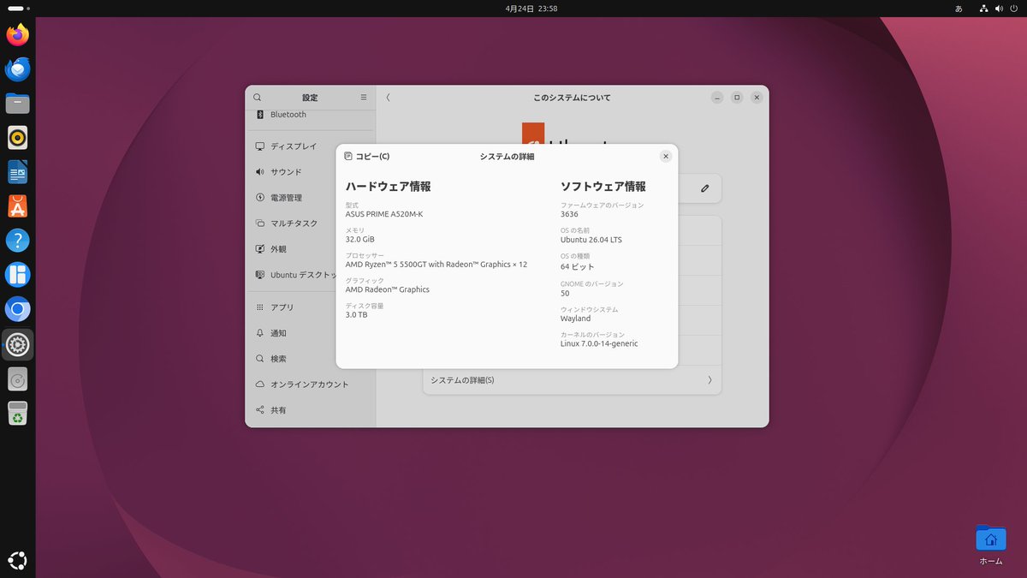
Task: Select ディスプレイ in the settings sidebar
Action: click(x=311, y=146)
